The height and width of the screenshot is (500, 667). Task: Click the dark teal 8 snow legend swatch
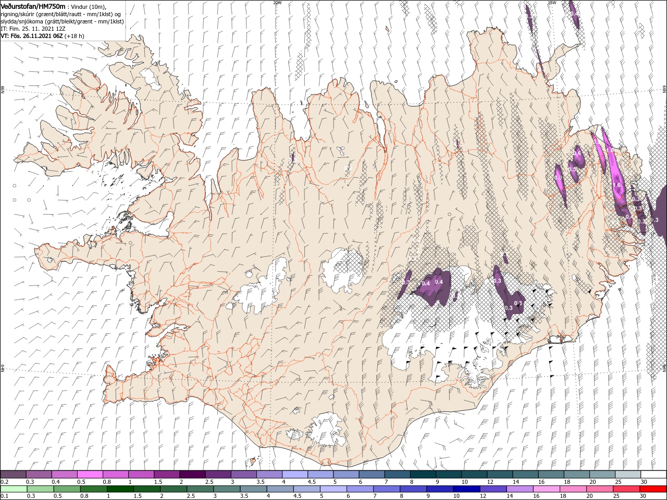(x=423, y=474)
